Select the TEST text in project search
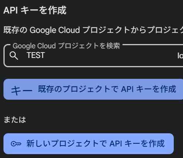 click(36, 55)
